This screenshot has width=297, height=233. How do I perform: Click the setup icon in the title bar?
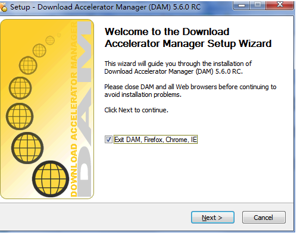tap(4, 7)
